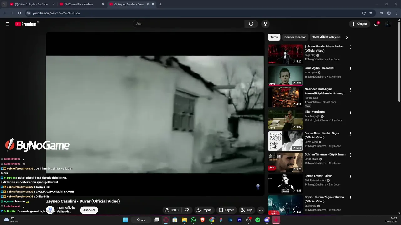401x225 pixels.
Task: Open Discord from the taskbar
Action: 267,220
